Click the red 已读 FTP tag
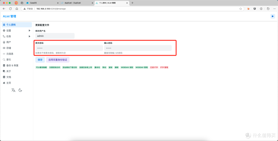Screen dimensions: 278x141 (x=154, y=67)
